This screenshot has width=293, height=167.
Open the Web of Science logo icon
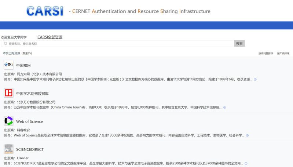8,121
